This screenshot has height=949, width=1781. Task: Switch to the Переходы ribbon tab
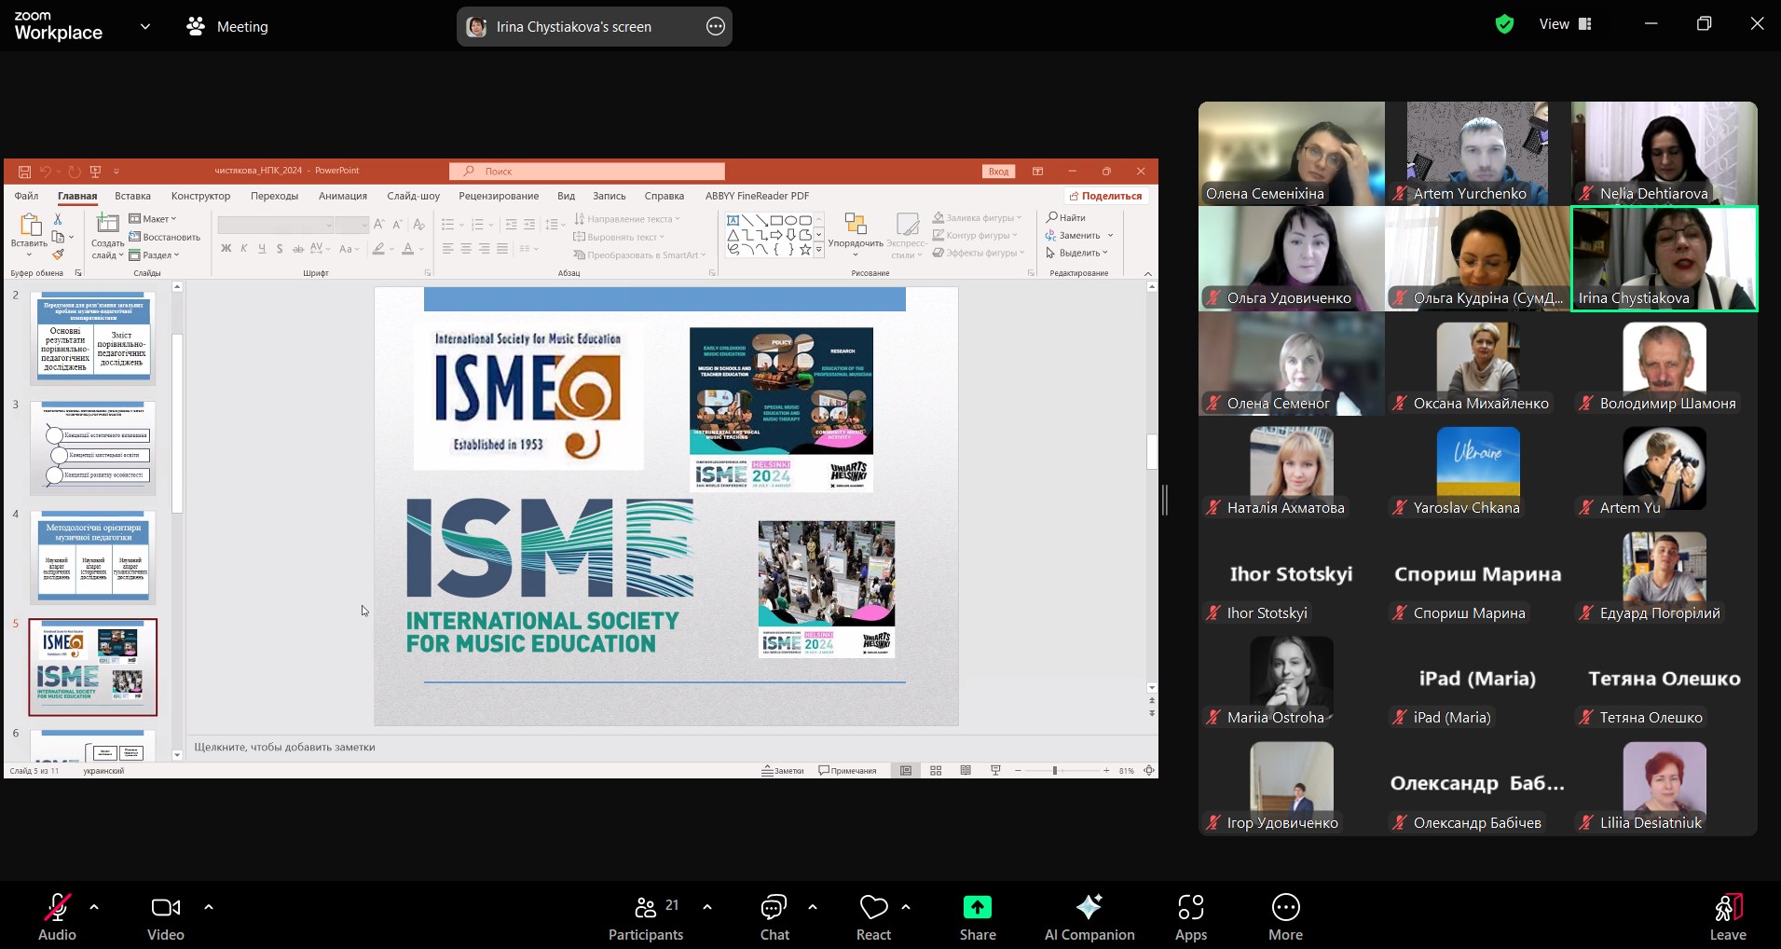tap(274, 196)
